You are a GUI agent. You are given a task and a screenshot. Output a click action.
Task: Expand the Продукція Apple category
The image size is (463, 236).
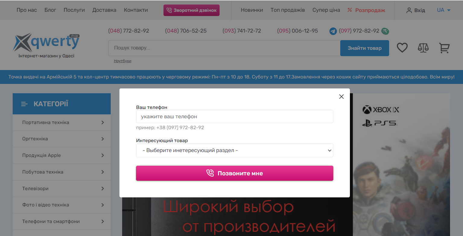tap(62, 155)
